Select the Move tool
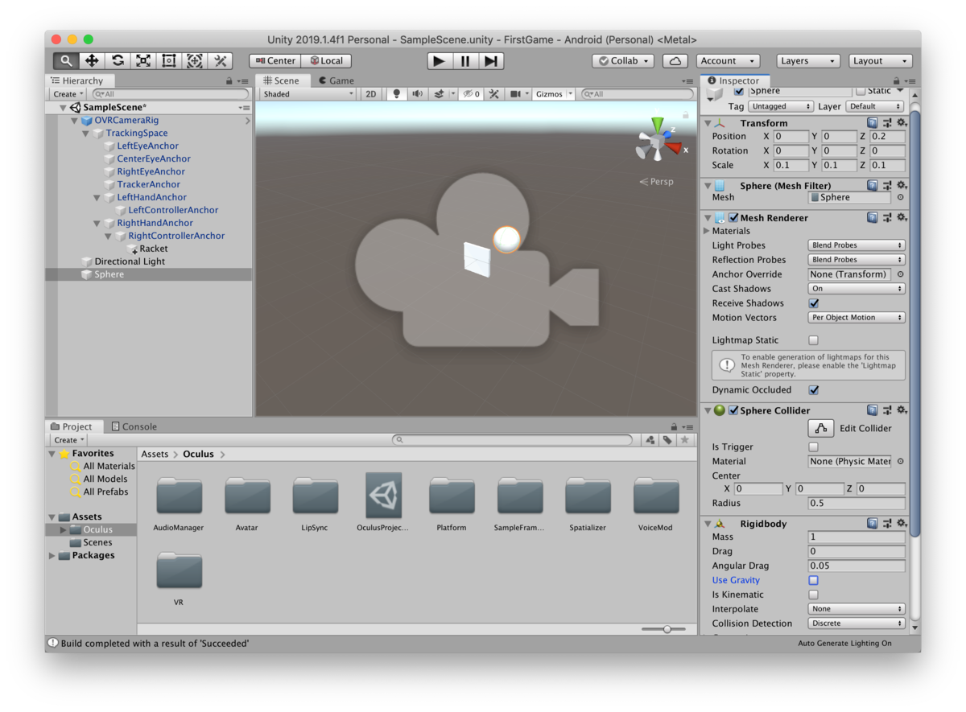This screenshot has height=712, width=966. point(92,61)
